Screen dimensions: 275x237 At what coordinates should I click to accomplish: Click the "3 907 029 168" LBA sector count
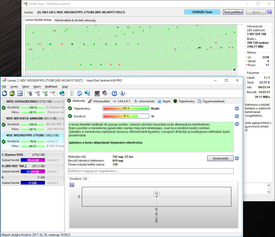click(256, 34)
